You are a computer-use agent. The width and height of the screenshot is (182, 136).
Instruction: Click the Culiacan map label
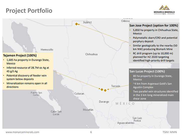coord(79,94)
